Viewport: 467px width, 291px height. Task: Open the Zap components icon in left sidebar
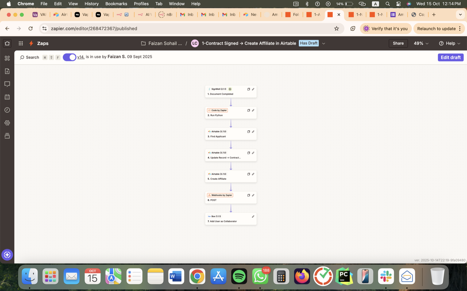coord(7,58)
